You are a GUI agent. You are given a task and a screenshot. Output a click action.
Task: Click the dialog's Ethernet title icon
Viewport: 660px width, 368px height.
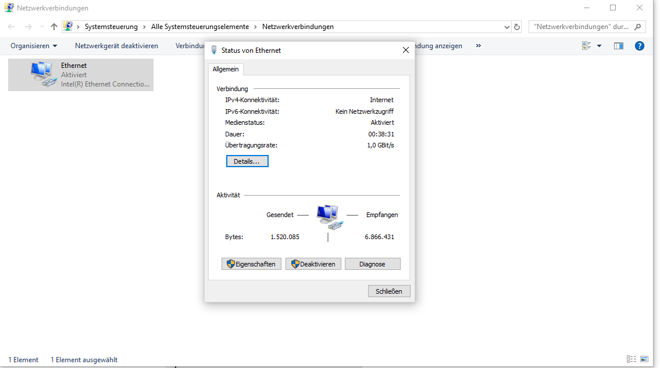214,50
